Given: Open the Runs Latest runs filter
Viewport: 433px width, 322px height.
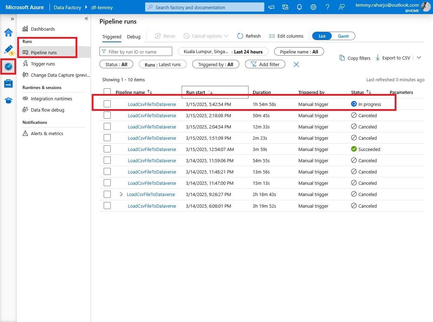Looking at the screenshot, I should 163,64.
